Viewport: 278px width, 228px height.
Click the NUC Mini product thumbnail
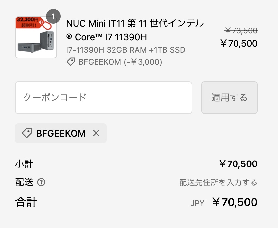click(x=36, y=37)
